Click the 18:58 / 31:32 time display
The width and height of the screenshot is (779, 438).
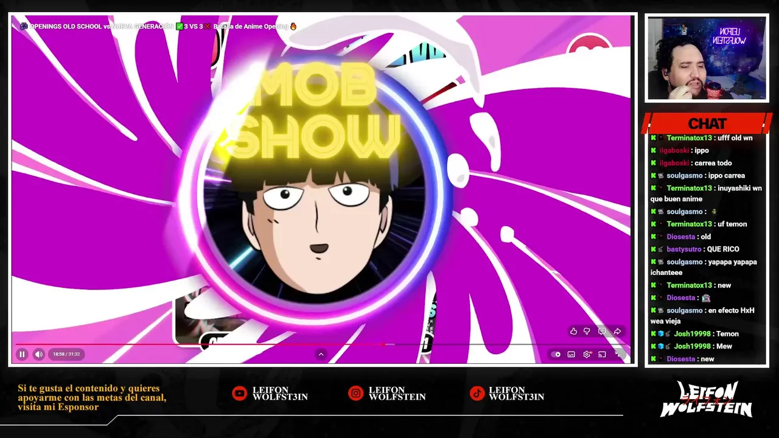tap(66, 354)
